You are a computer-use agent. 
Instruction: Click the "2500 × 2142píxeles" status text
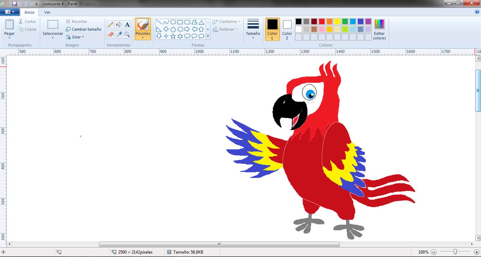(135, 252)
